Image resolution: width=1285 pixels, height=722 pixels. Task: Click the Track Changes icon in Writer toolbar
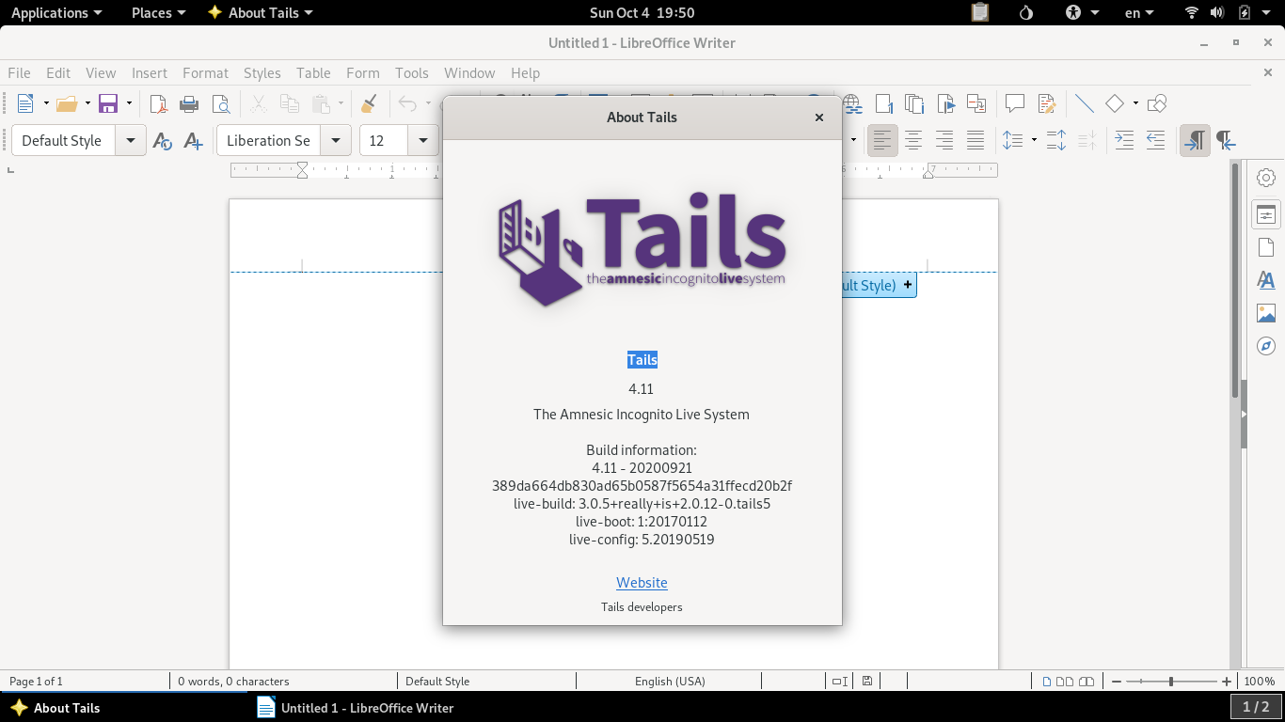1046,103
